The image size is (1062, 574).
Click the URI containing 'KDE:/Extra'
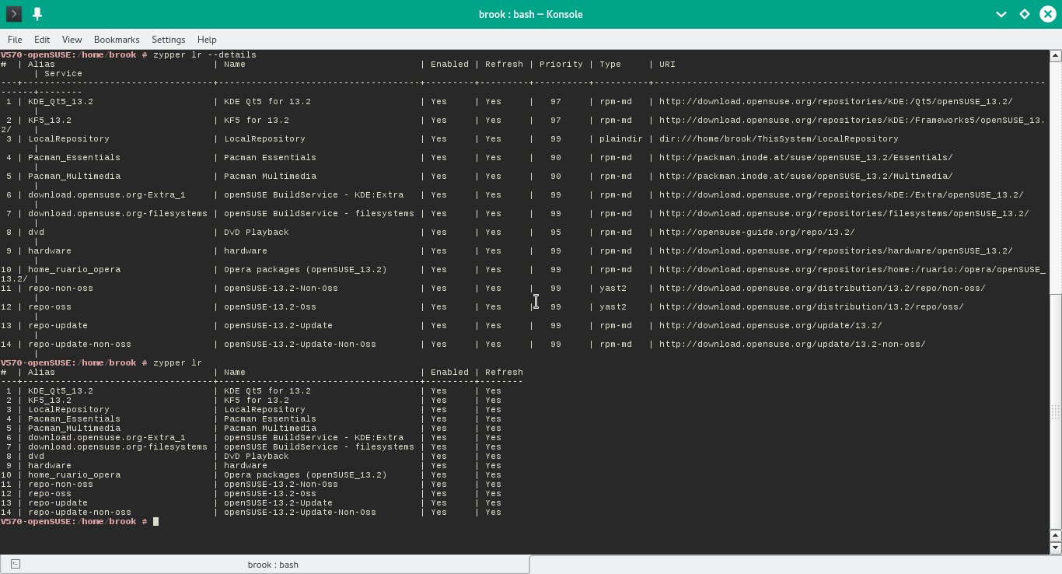coord(841,195)
